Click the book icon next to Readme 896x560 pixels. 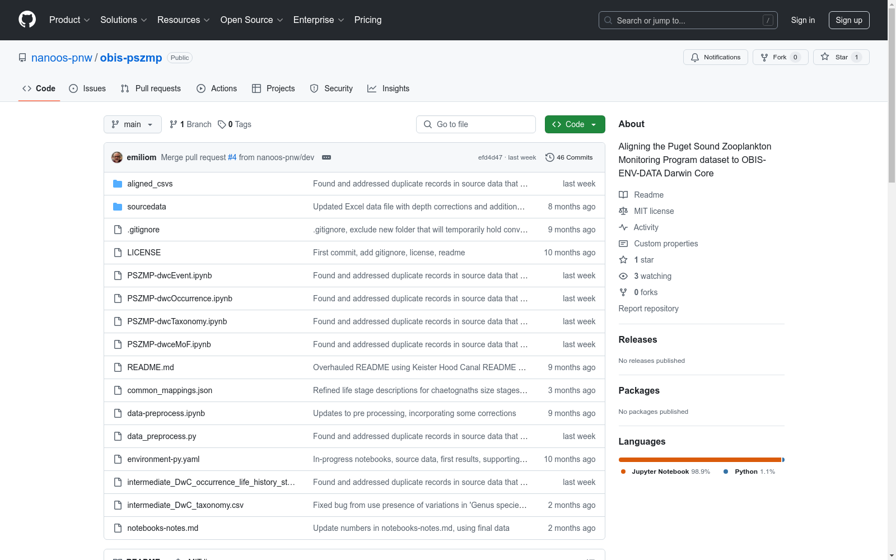tap(623, 195)
